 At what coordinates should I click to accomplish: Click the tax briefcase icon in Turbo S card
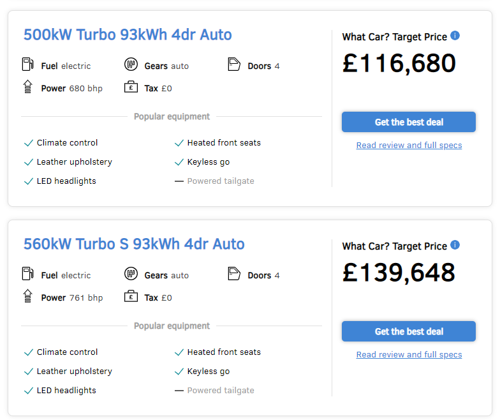tap(131, 296)
